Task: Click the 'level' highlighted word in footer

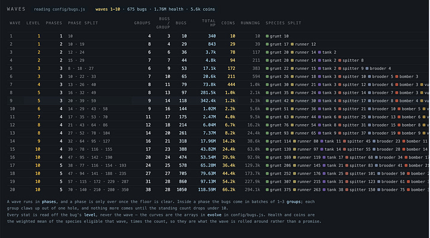Action: tap(90, 215)
